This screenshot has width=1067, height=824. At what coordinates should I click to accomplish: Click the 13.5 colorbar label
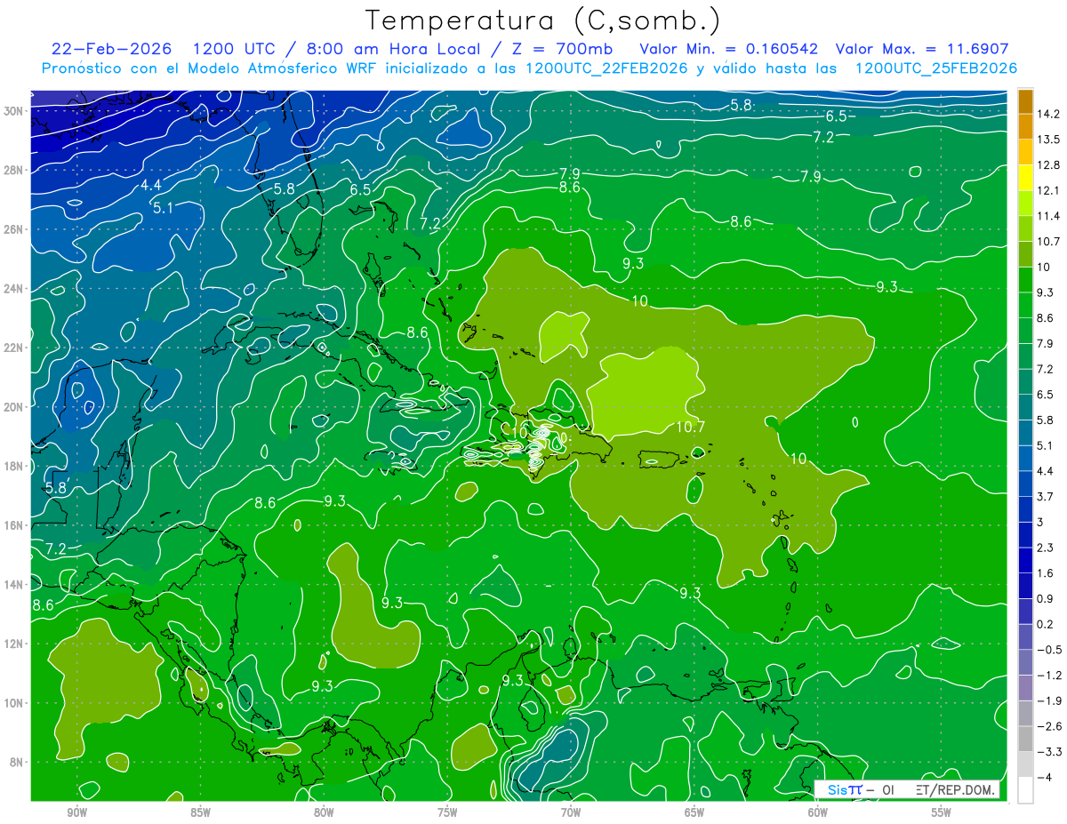(x=1047, y=140)
